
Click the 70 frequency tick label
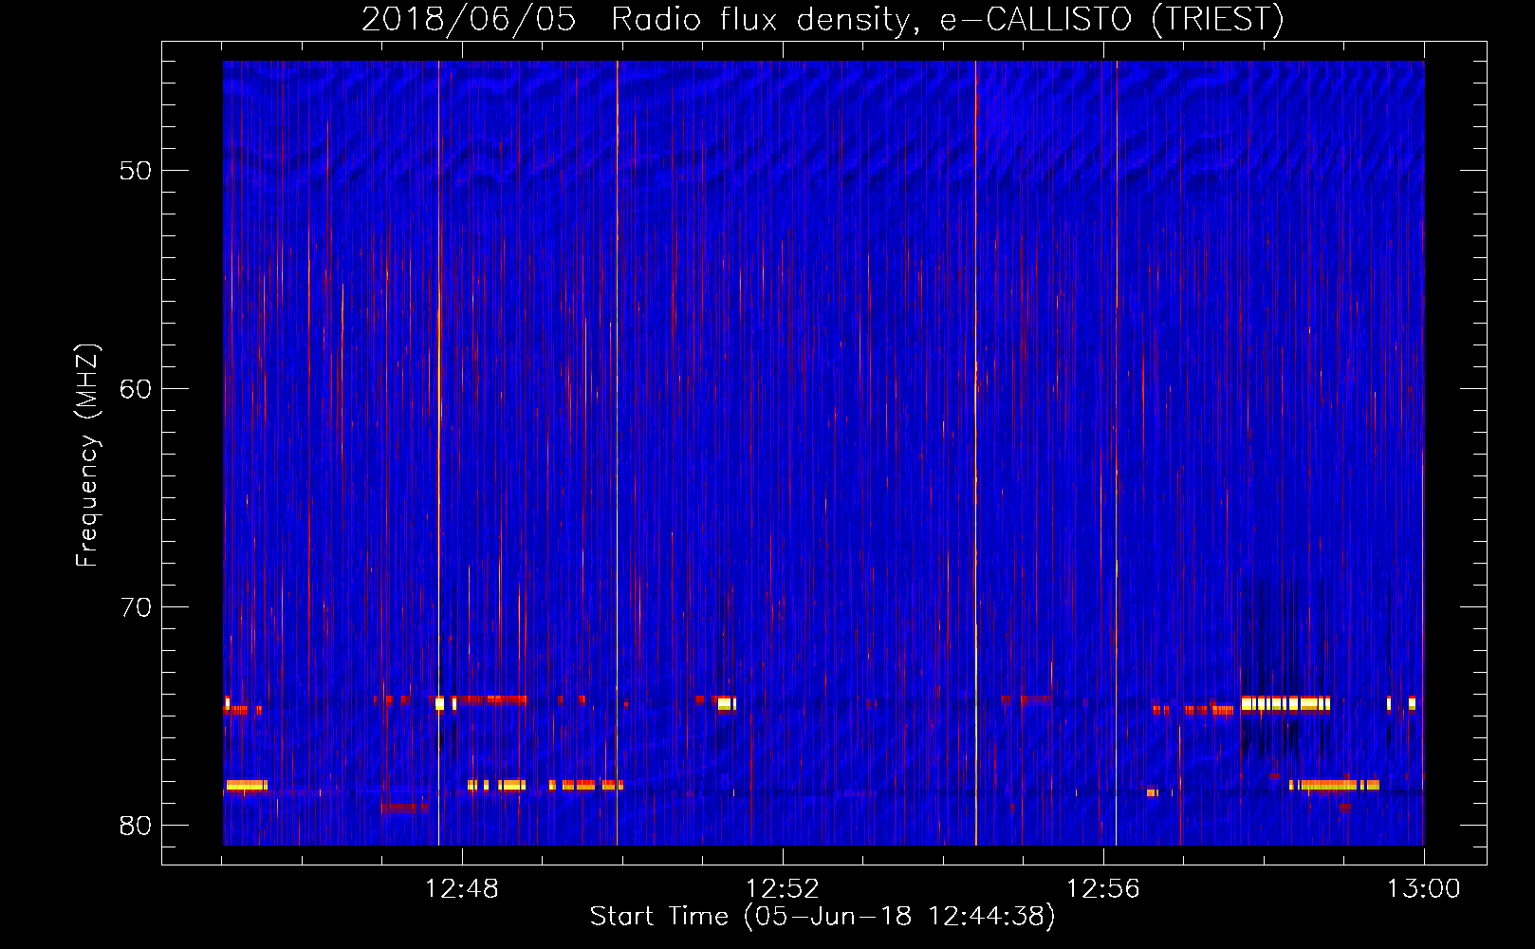coord(136,607)
